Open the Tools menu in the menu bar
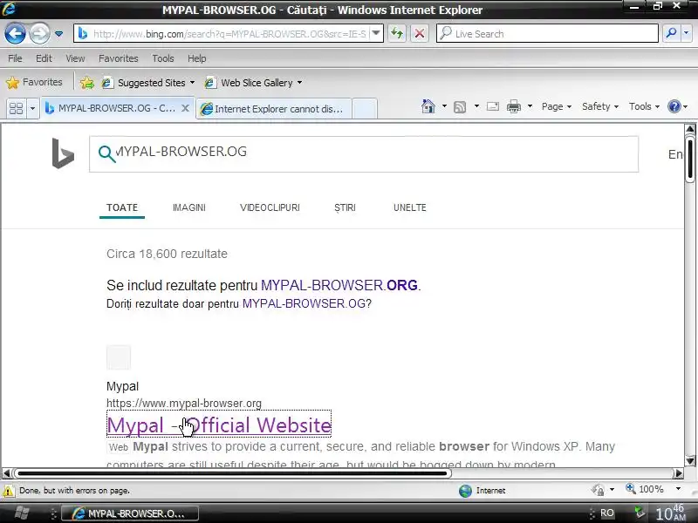Screen dimensions: 698x523 tap(163, 58)
